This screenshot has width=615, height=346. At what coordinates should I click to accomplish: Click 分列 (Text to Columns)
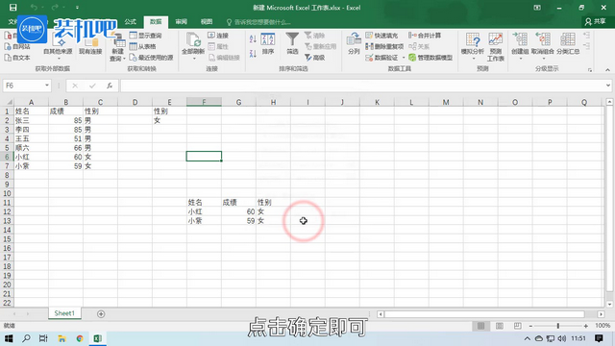pos(354,43)
